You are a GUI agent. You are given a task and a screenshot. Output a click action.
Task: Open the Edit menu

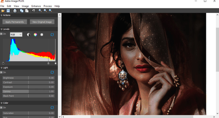click(9, 6)
